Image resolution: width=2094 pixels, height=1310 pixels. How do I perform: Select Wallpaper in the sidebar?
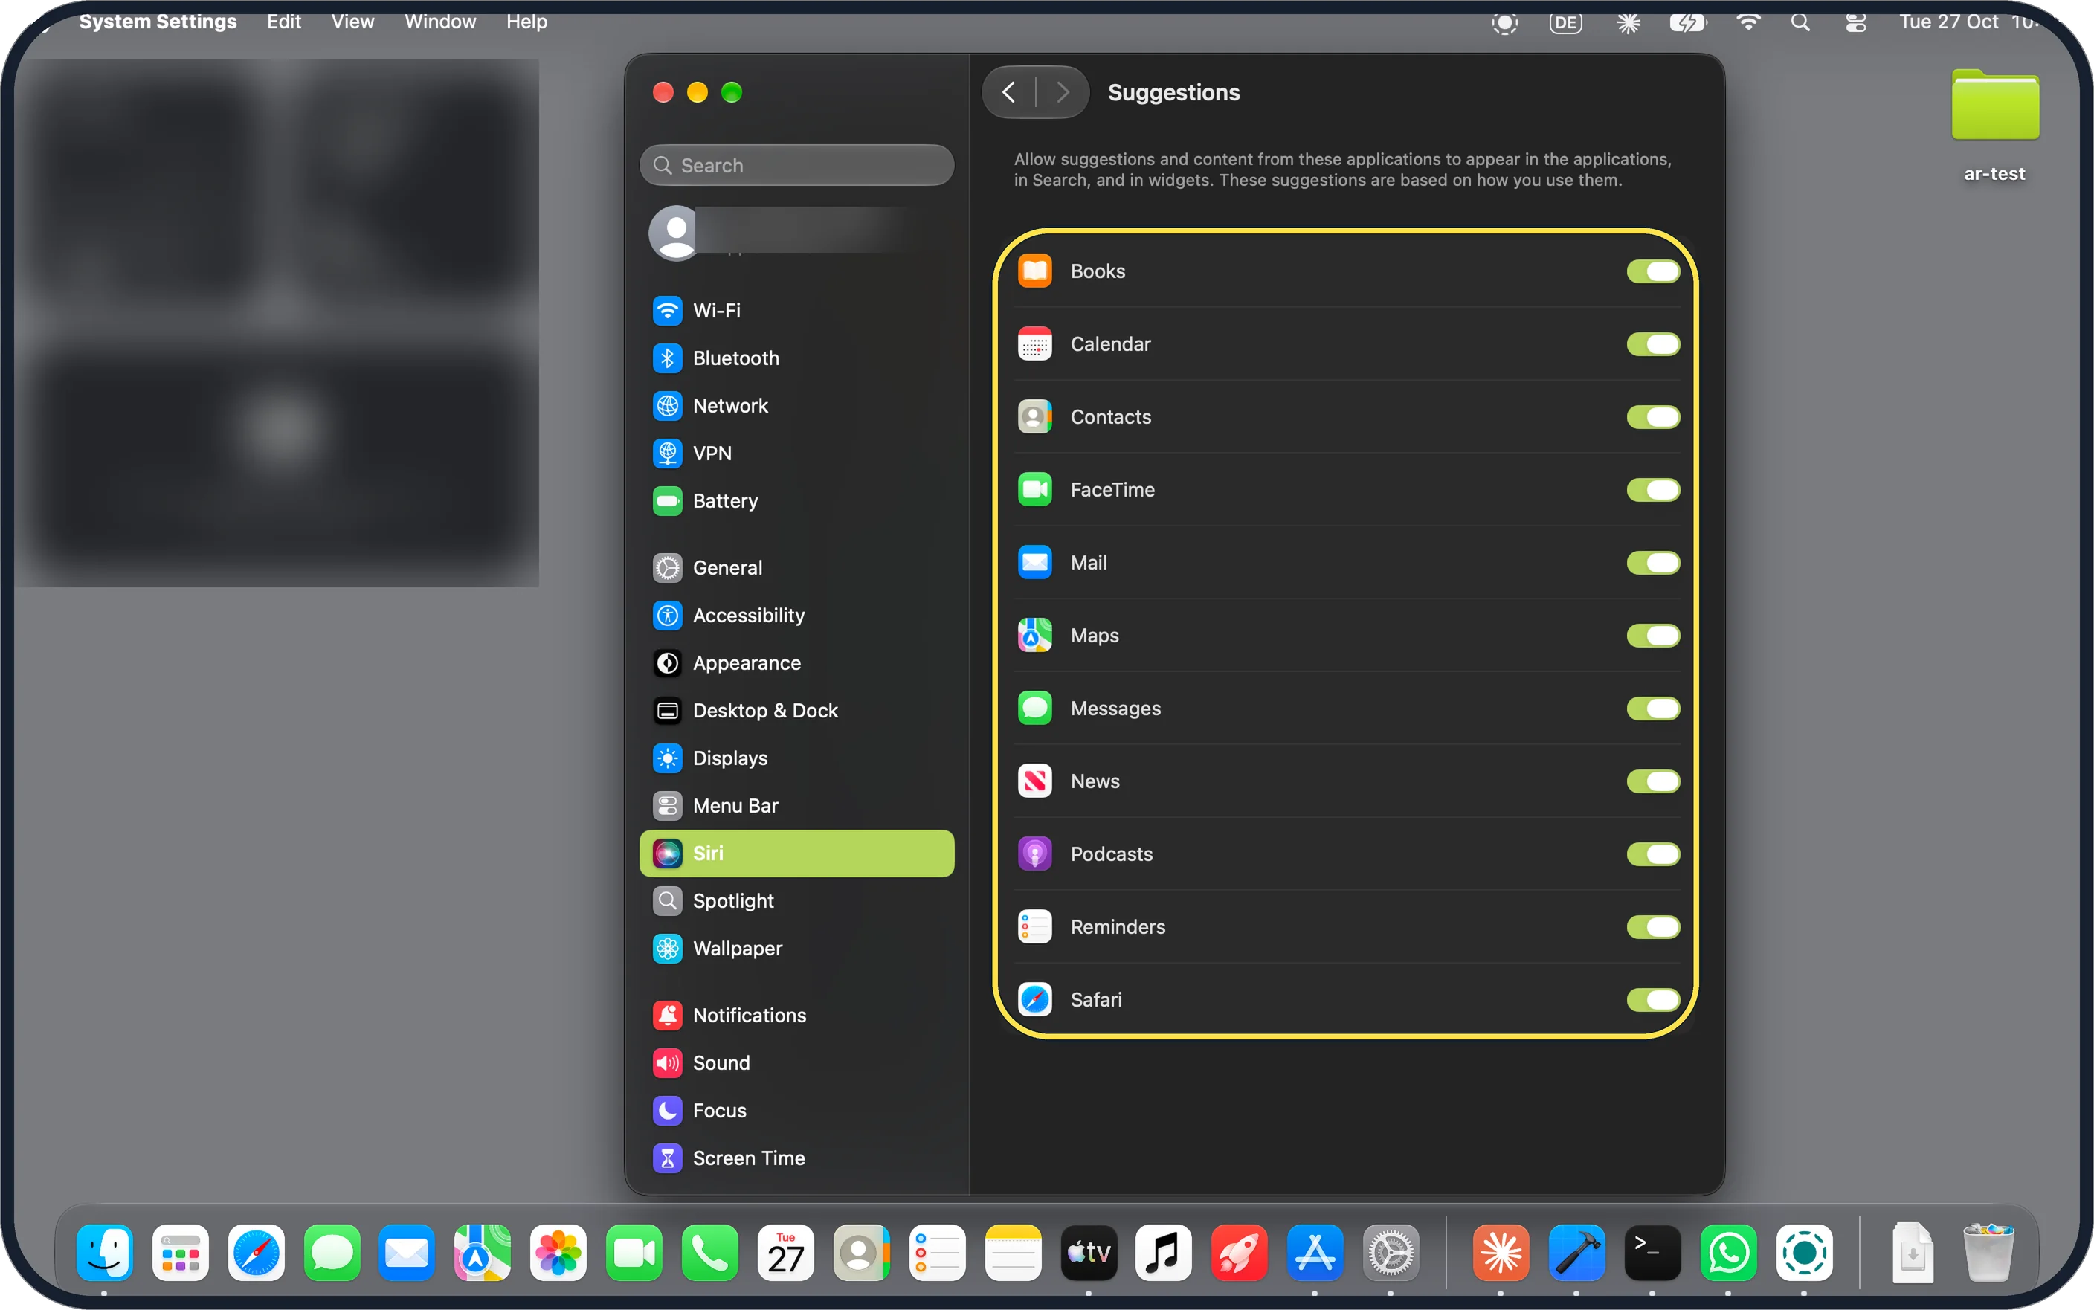[796, 949]
